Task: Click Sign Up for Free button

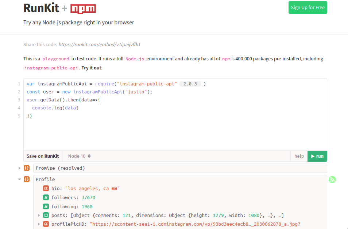Action: pos(308,8)
